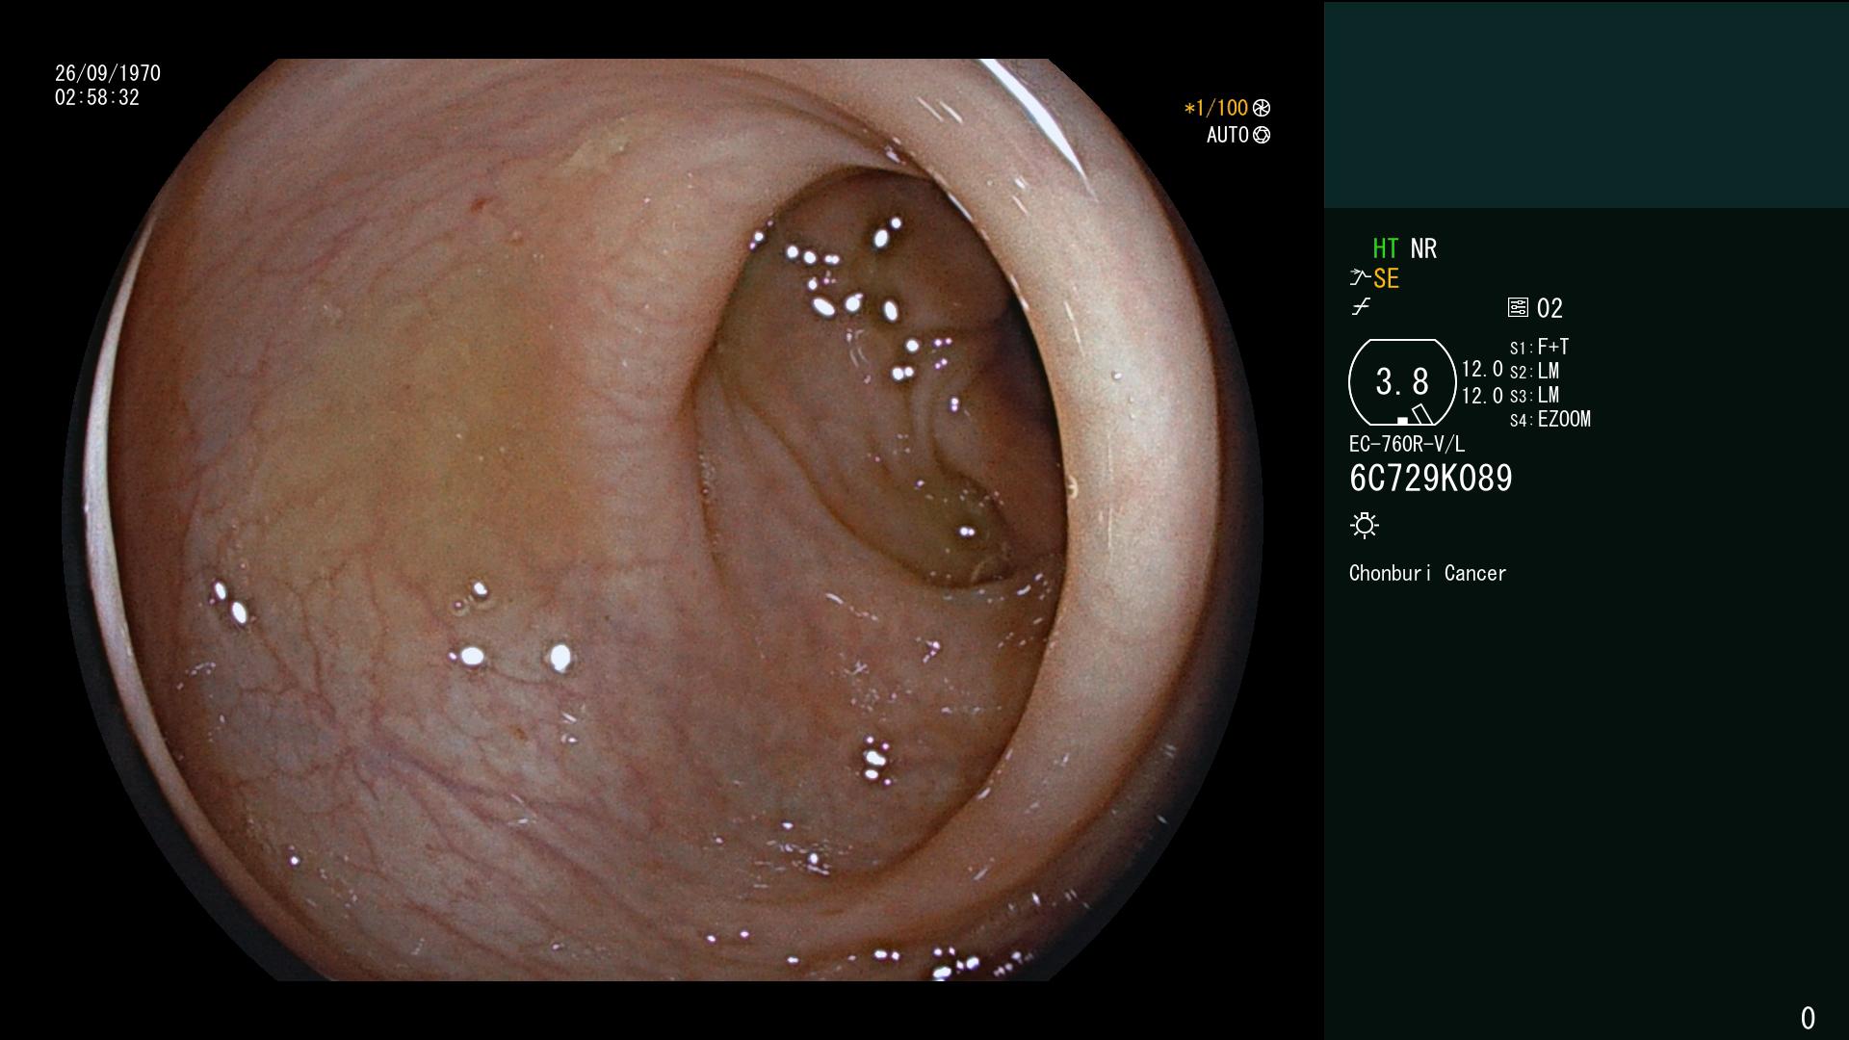Click the orange SE label
The height and width of the screenshot is (1040, 1849).
1387,279
